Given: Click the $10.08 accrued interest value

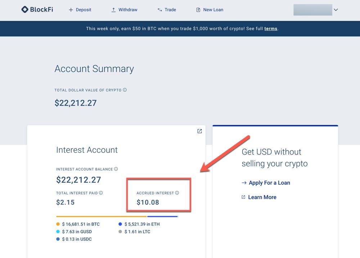Looking at the screenshot, I should click(x=148, y=202).
